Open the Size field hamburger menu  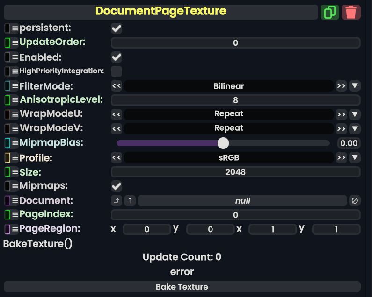pos(15,172)
